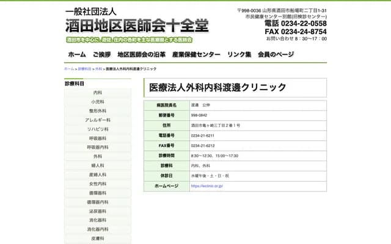Select 循環器科 in the sidebar list

98,193
